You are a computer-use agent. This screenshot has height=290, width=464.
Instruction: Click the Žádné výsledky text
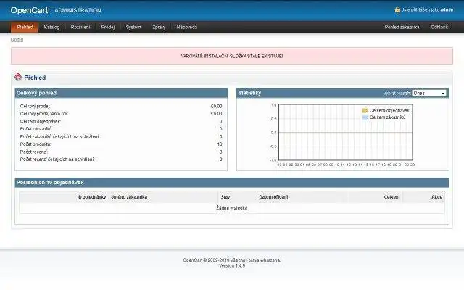tap(232, 208)
